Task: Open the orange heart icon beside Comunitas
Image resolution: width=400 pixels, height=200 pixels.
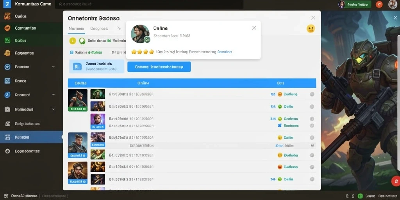Action: (x=7, y=28)
